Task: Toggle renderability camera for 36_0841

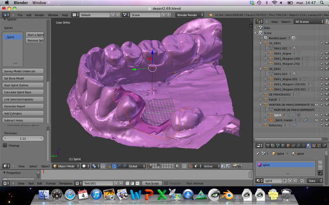Action: pos(326,69)
